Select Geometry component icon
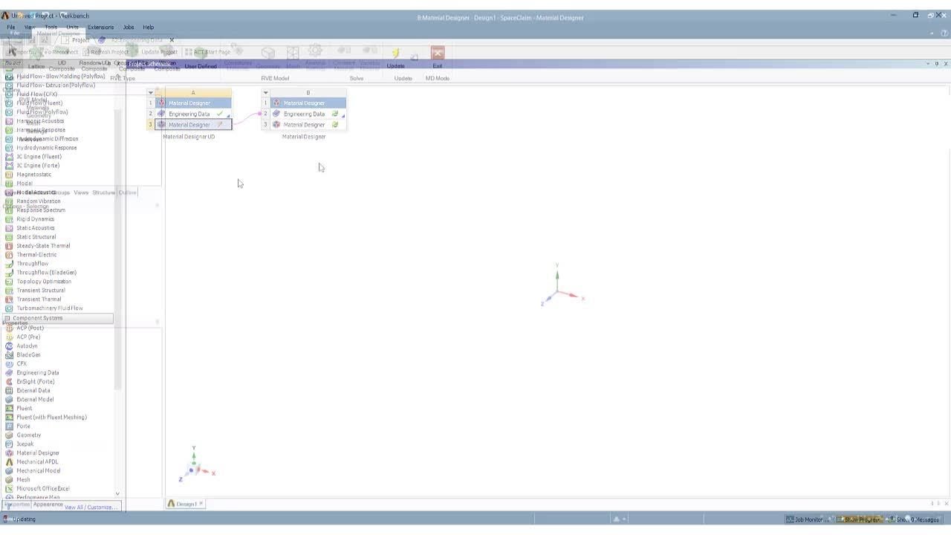Screen dimensions: 951x535 (9, 435)
